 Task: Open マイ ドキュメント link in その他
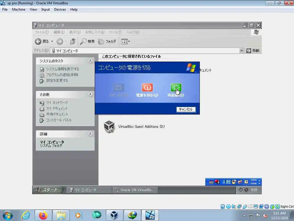coord(57,108)
